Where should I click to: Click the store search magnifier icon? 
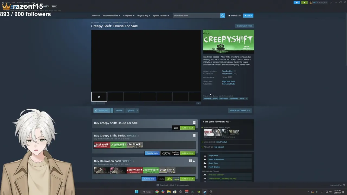[x=223, y=15]
